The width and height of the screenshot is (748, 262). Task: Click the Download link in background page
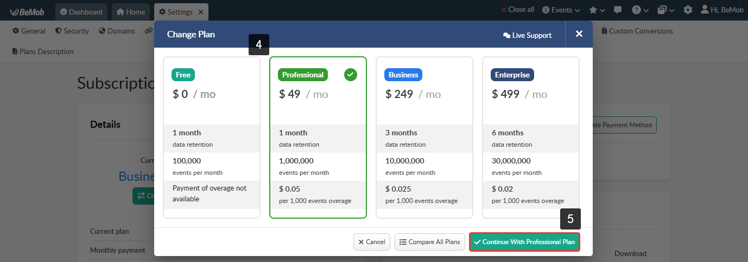pyautogui.click(x=630, y=253)
